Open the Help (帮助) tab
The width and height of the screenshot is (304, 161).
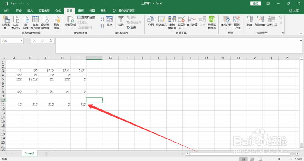(104, 11)
